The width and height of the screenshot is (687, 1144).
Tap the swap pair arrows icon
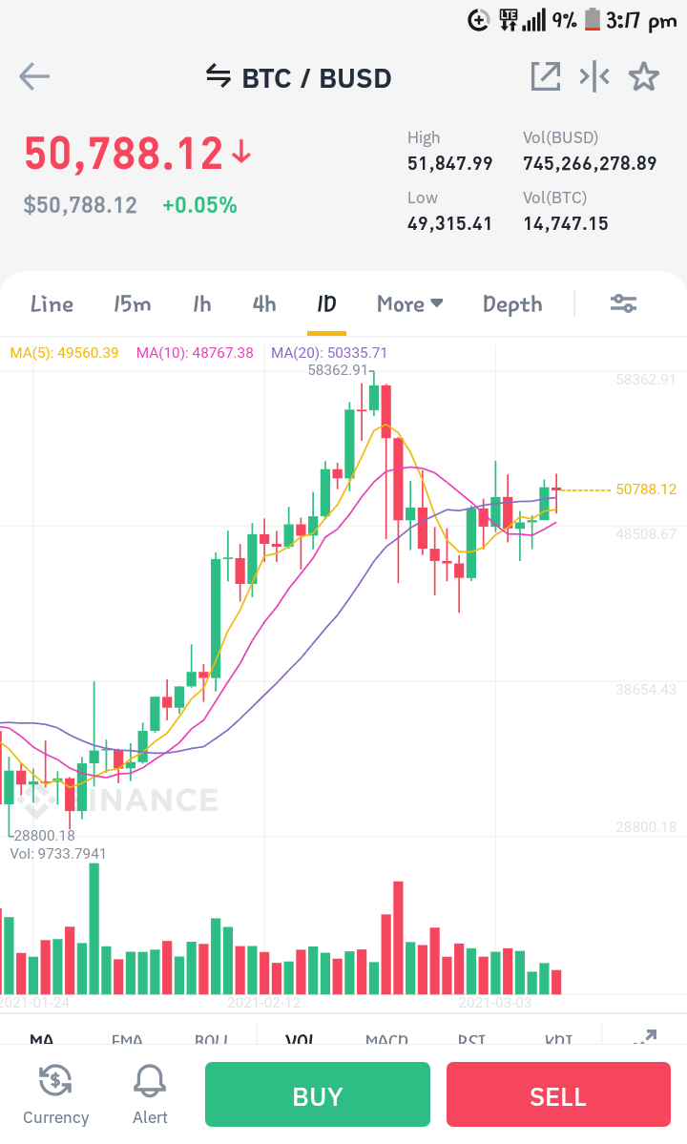(x=219, y=76)
